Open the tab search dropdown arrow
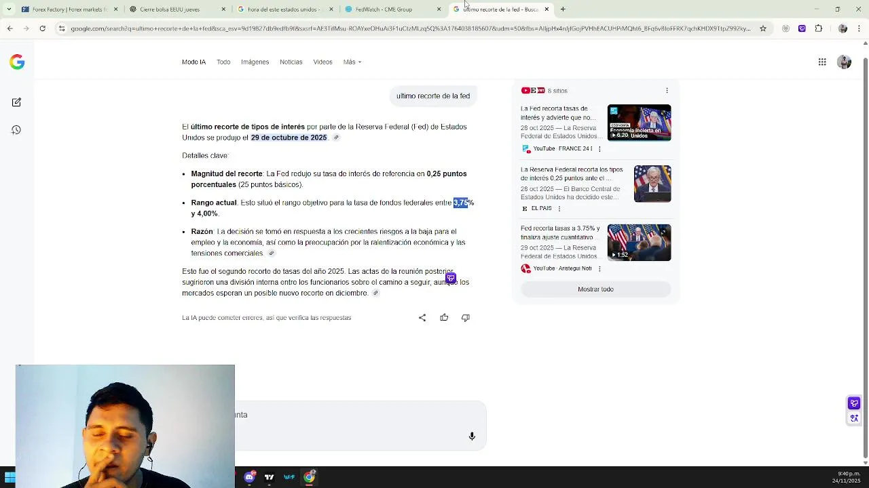The height and width of the screenshot is (488, 869). [x=8, y=9]
